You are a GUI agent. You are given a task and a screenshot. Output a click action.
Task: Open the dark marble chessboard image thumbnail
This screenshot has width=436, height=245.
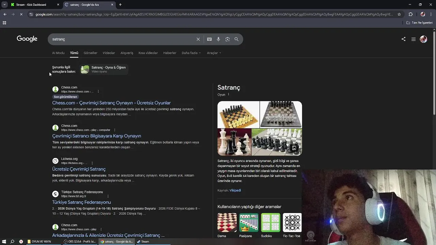[x=281, y=114]
